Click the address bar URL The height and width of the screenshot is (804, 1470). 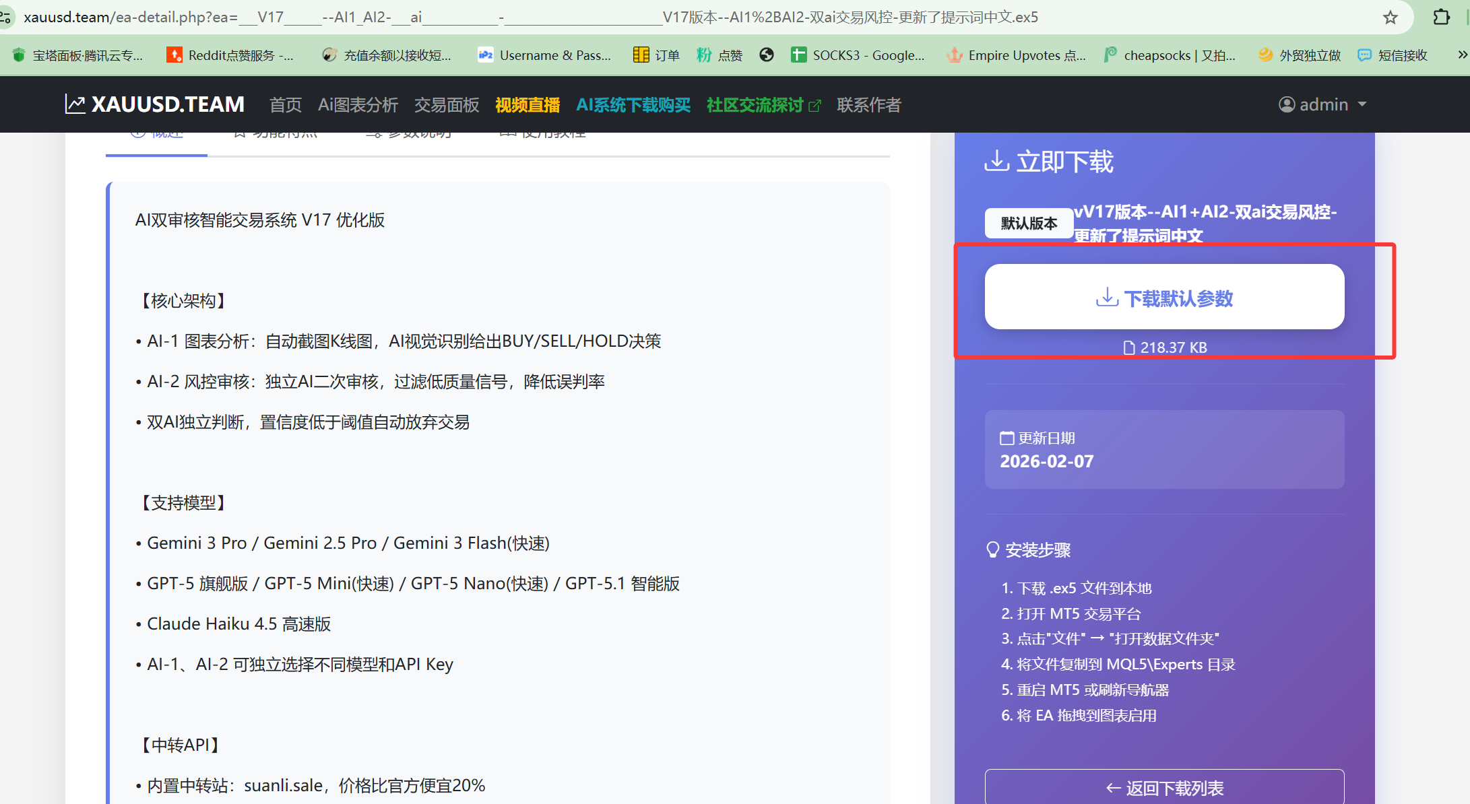click(x=531, y=18)
